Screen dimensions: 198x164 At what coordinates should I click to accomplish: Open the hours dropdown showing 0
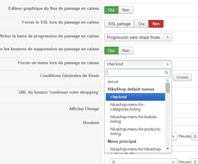(144, 162)
